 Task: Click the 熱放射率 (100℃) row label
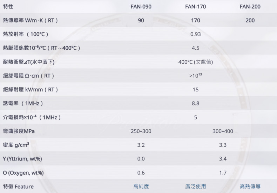pos(25,34)
